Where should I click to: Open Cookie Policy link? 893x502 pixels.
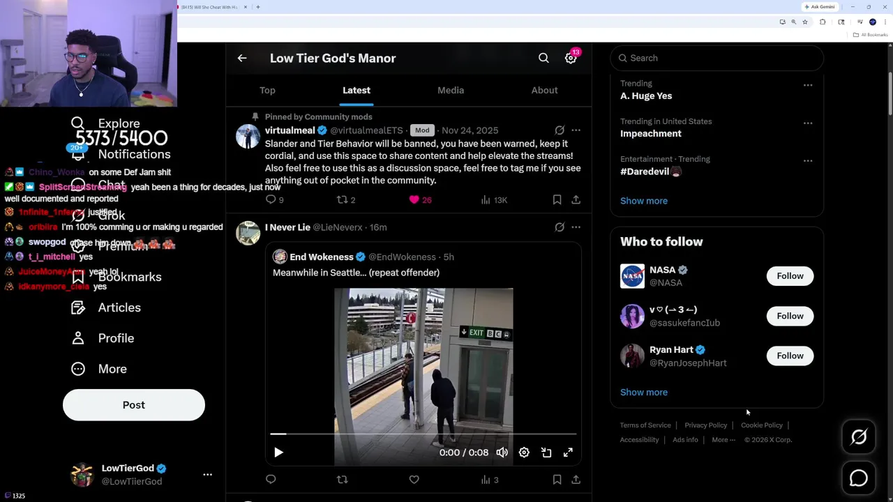coord(762,425)
